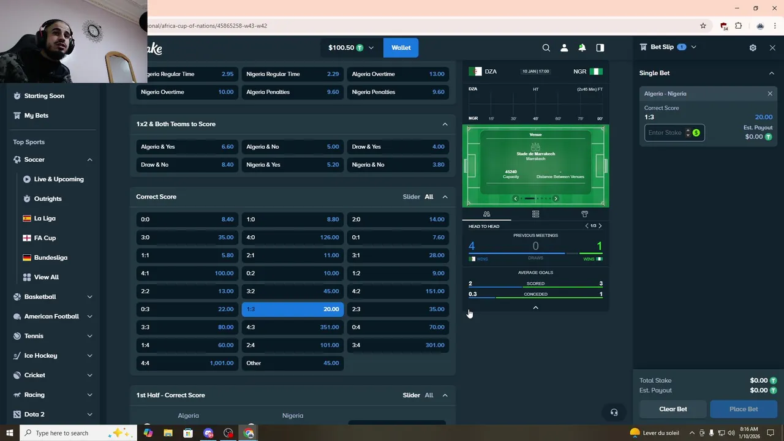Go to next venue slide arrow

[556, 198]
